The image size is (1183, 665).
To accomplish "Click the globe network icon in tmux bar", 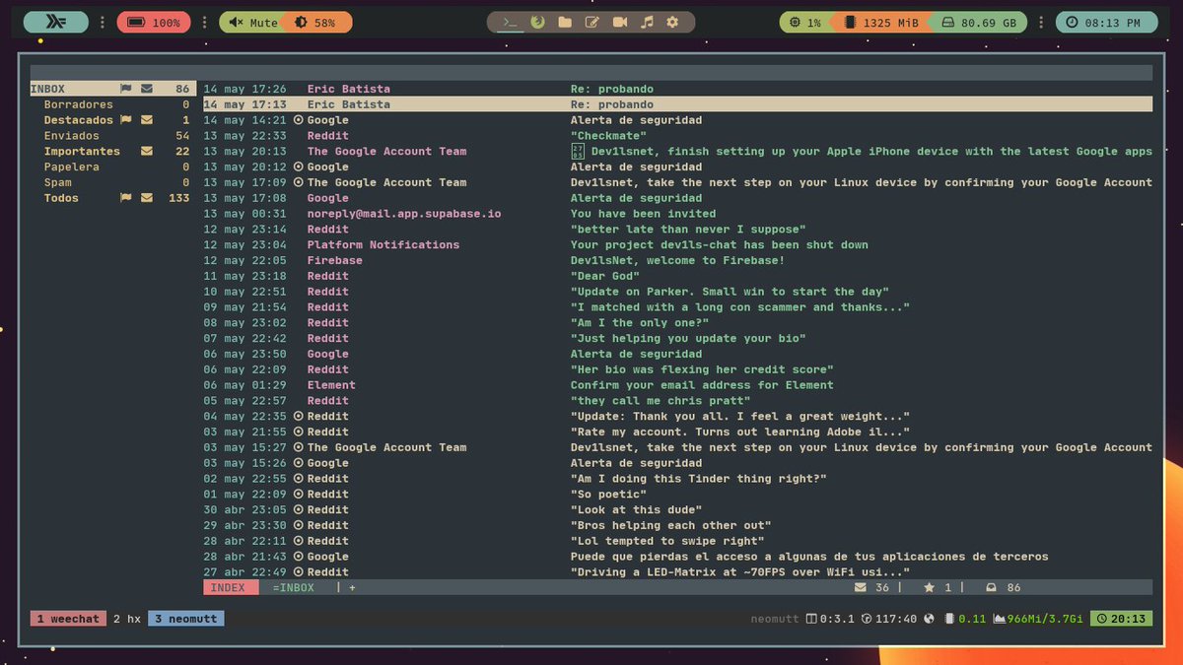I will pyautogui.click(x=929, y=619).
